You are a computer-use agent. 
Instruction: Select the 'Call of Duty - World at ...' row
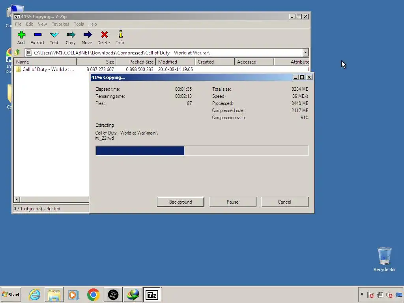(x=161, y=69)
